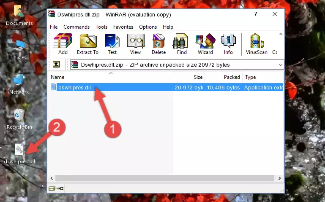Select dswhipres.dll file on the desktop
The width and height of the screenshot is (325, 202).
coord(19,154)
